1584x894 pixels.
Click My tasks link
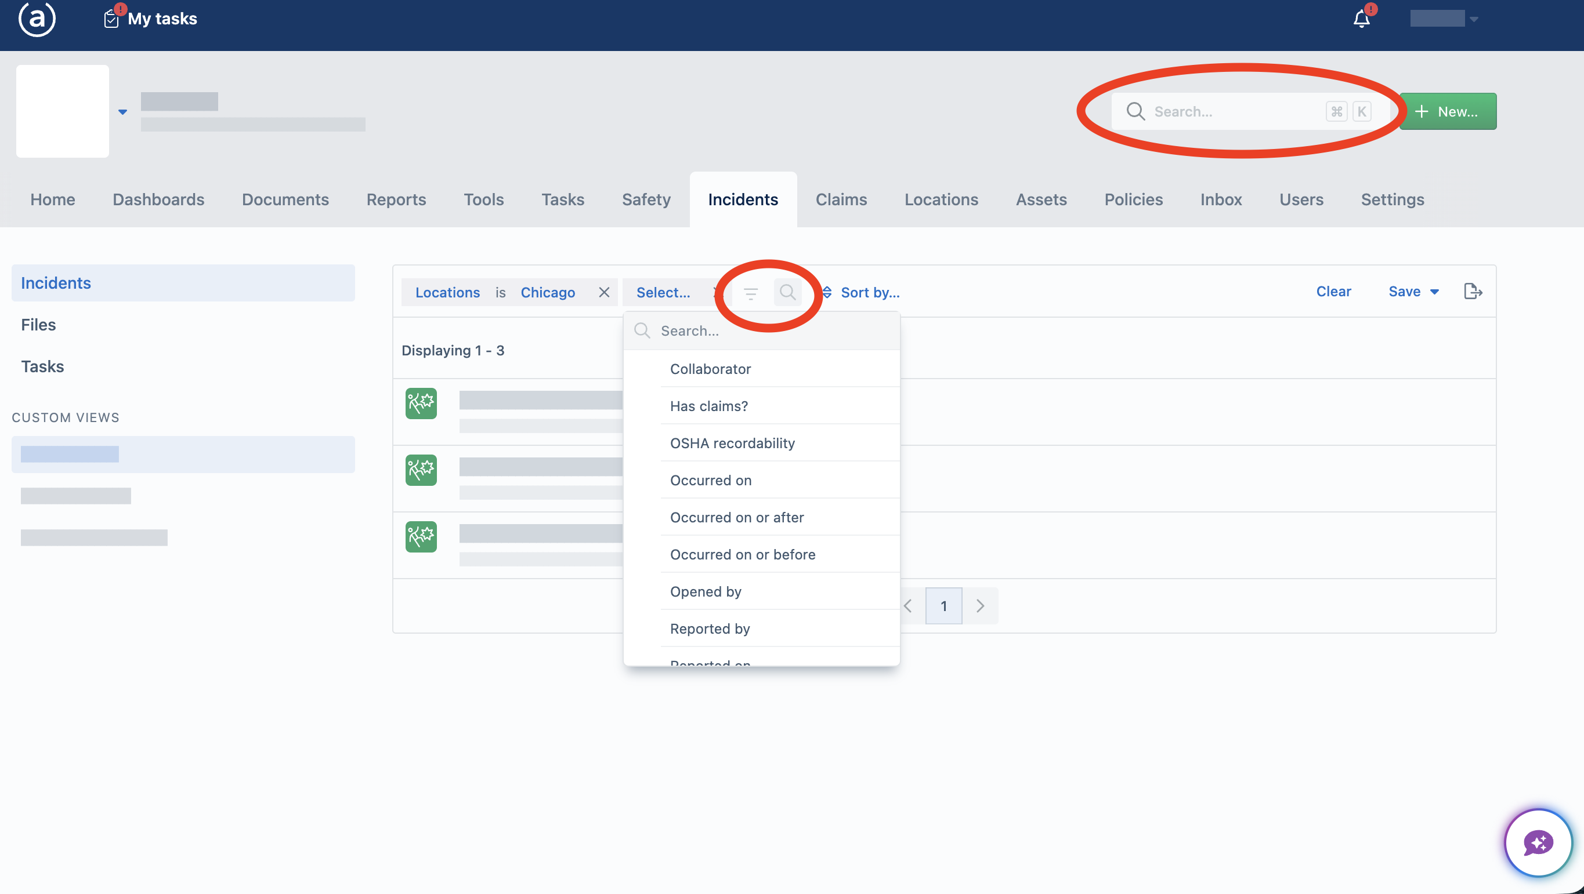point(162,19)
